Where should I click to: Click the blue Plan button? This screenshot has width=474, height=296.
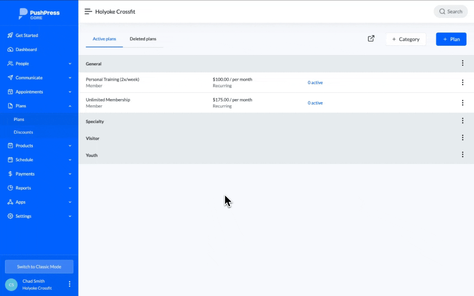tap(451, 39)
